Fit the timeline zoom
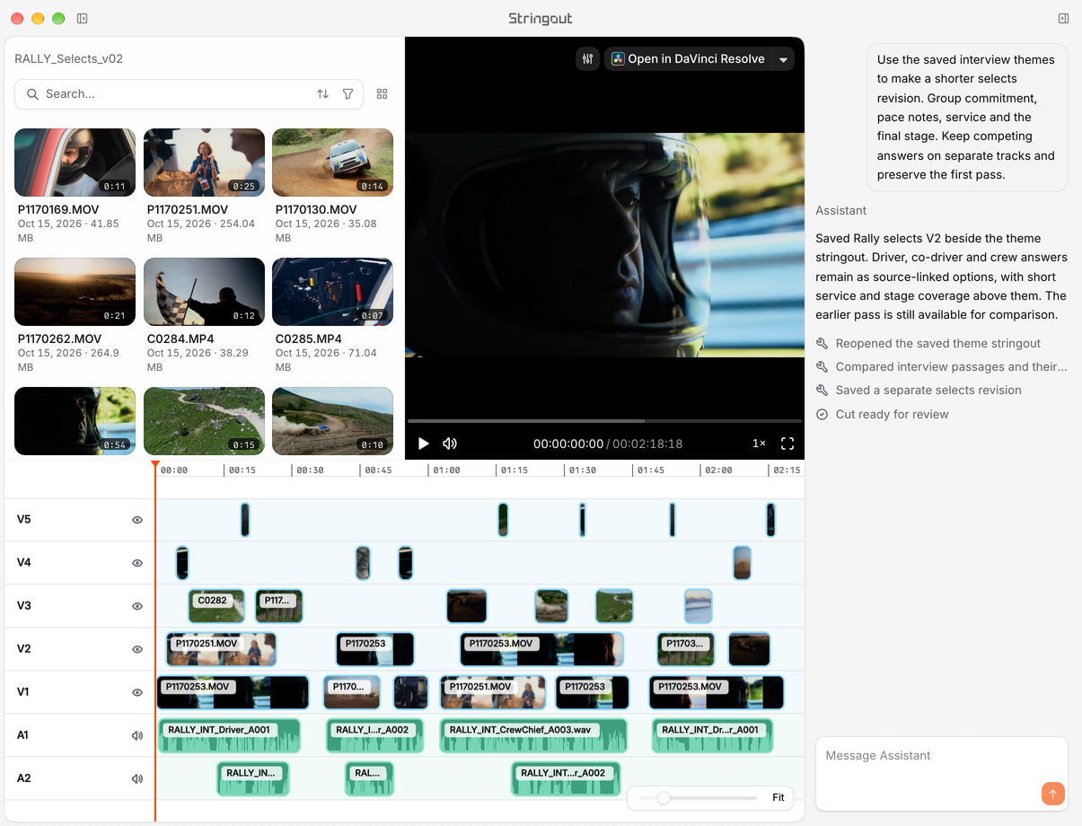1082x826 pixels. point(779,797)
